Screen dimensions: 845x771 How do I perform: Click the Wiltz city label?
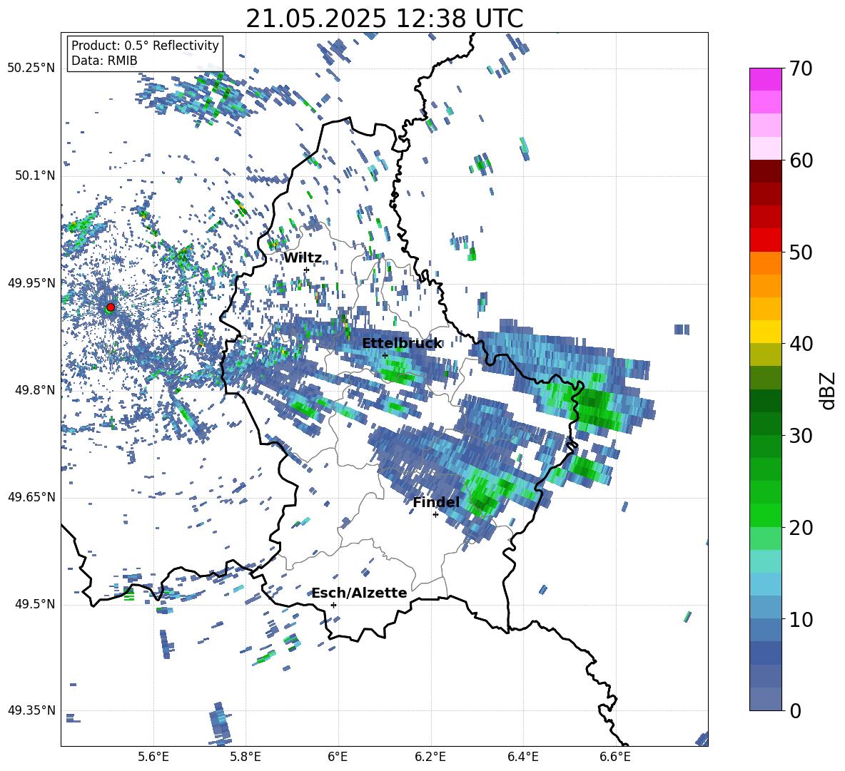click(x=303, y=258)
